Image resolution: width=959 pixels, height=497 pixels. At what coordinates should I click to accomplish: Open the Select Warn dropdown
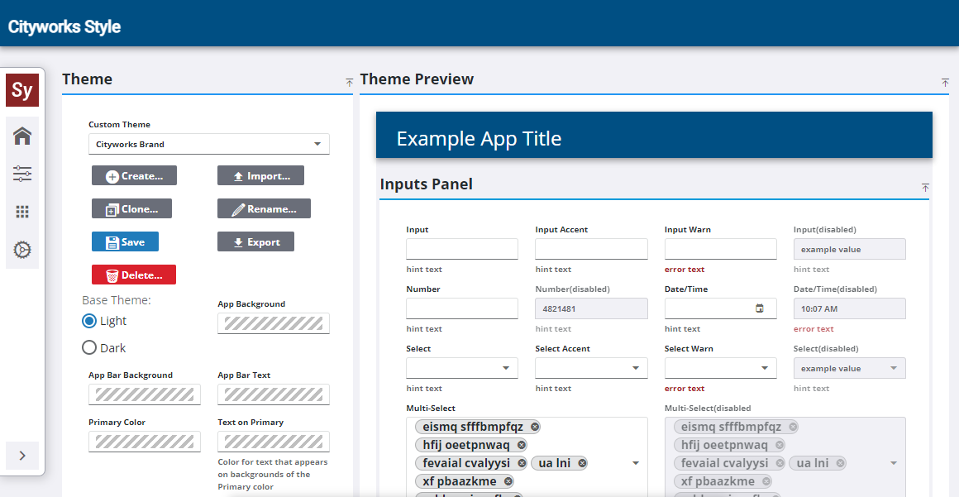point(720,368)
